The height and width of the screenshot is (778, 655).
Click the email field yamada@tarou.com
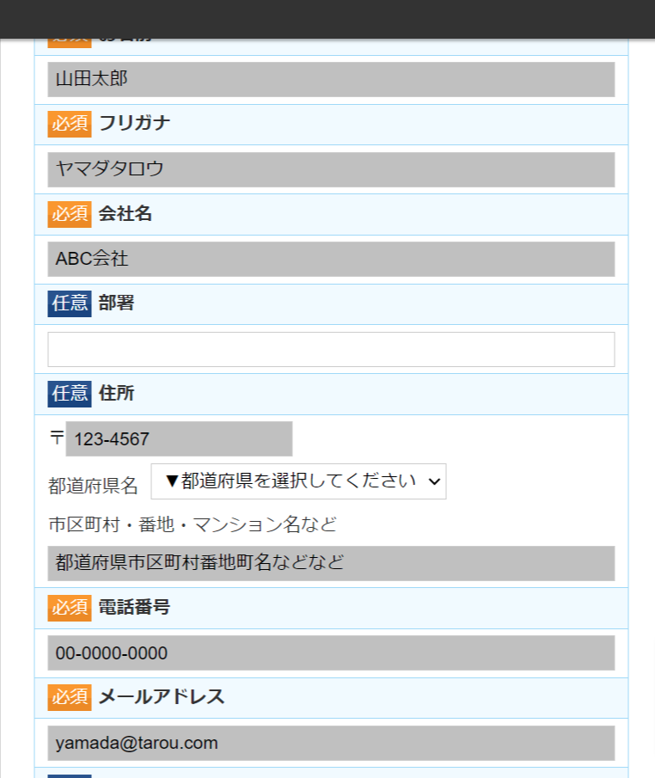pyautogui.click(x=331, y=743)
